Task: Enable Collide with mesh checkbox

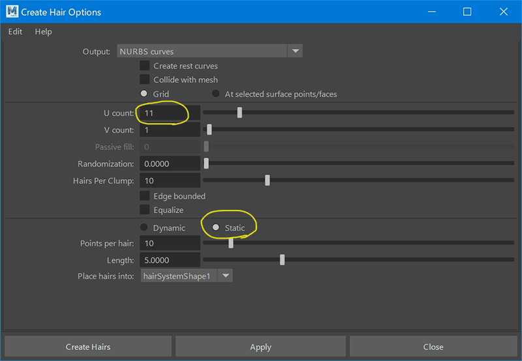Action: [144, 79]
